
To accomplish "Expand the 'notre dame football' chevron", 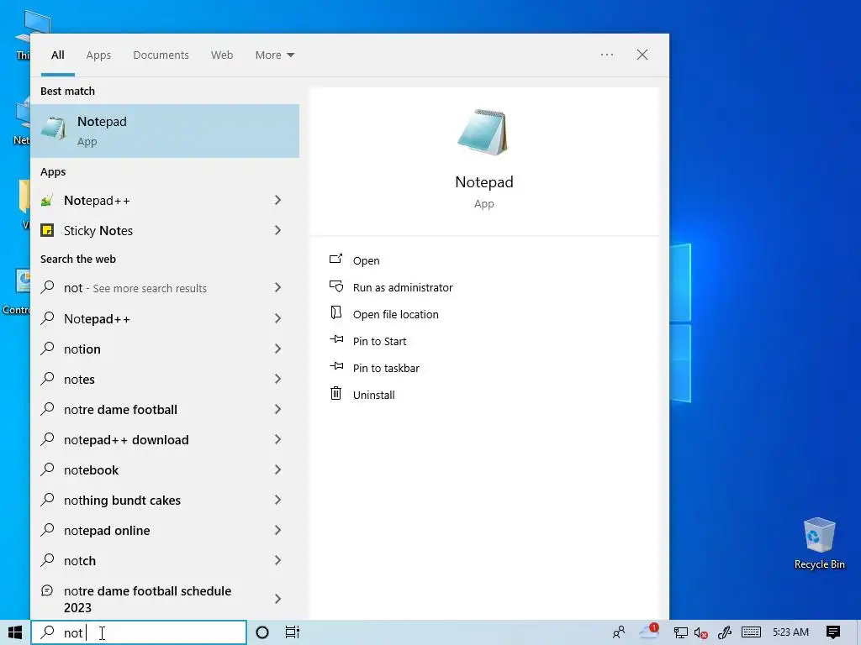I will point(277,409).
